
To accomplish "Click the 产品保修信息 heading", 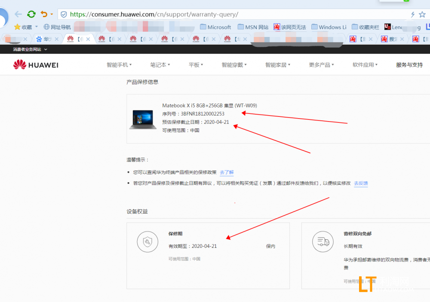I will pos(142,82).
